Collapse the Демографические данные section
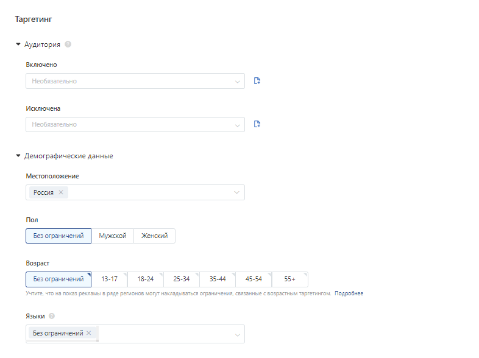 click(18, 156)
